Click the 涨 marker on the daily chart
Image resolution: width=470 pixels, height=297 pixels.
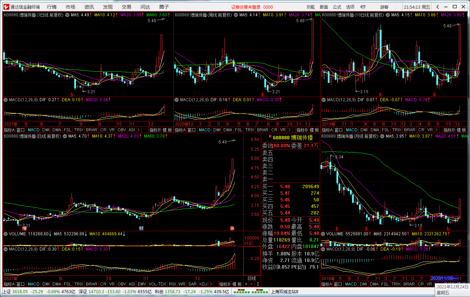pyautogui.click(x=232, y=228)
